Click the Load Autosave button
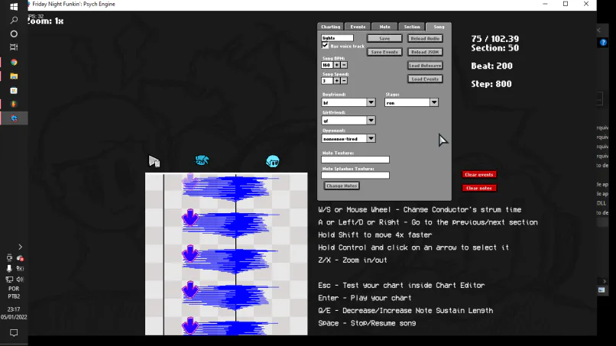 point(425,66)
